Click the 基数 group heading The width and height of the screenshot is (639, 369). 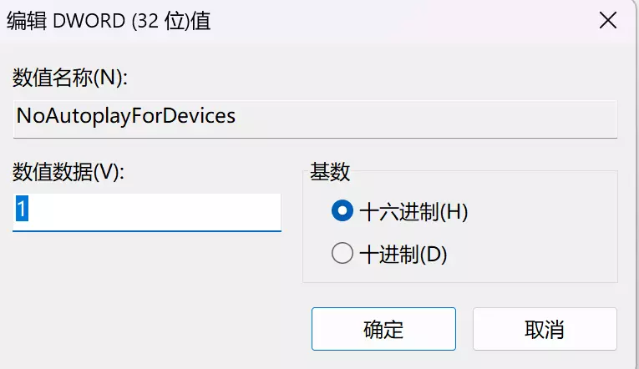[330, 172]
